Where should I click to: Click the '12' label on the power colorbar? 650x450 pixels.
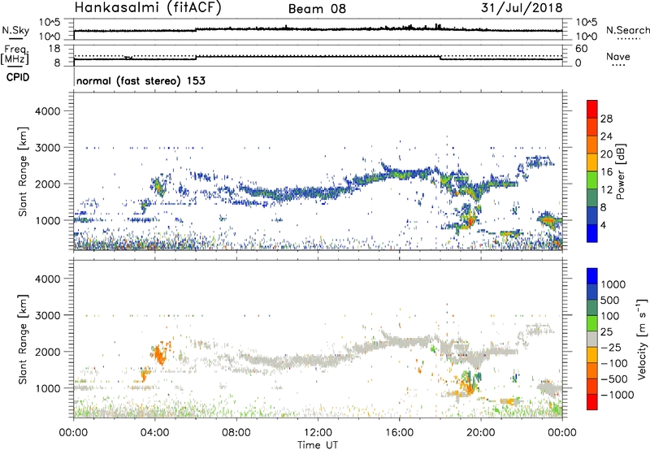point(606,190)
